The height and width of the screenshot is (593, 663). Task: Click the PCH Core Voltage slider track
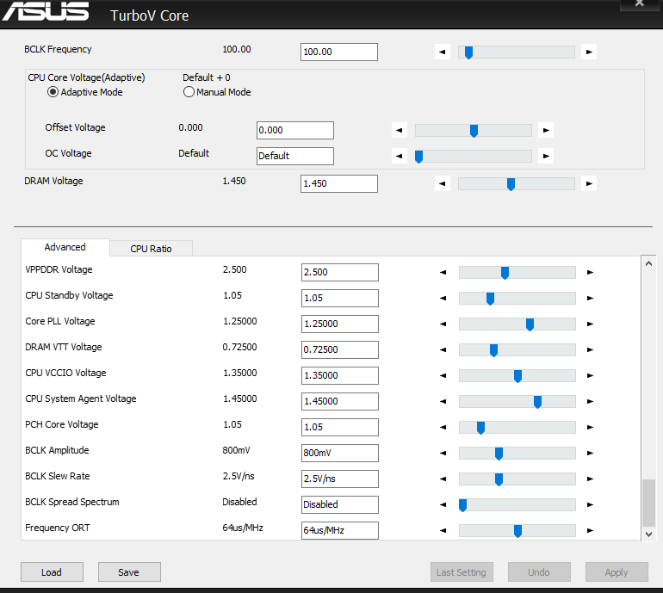(x=517, y=427)
